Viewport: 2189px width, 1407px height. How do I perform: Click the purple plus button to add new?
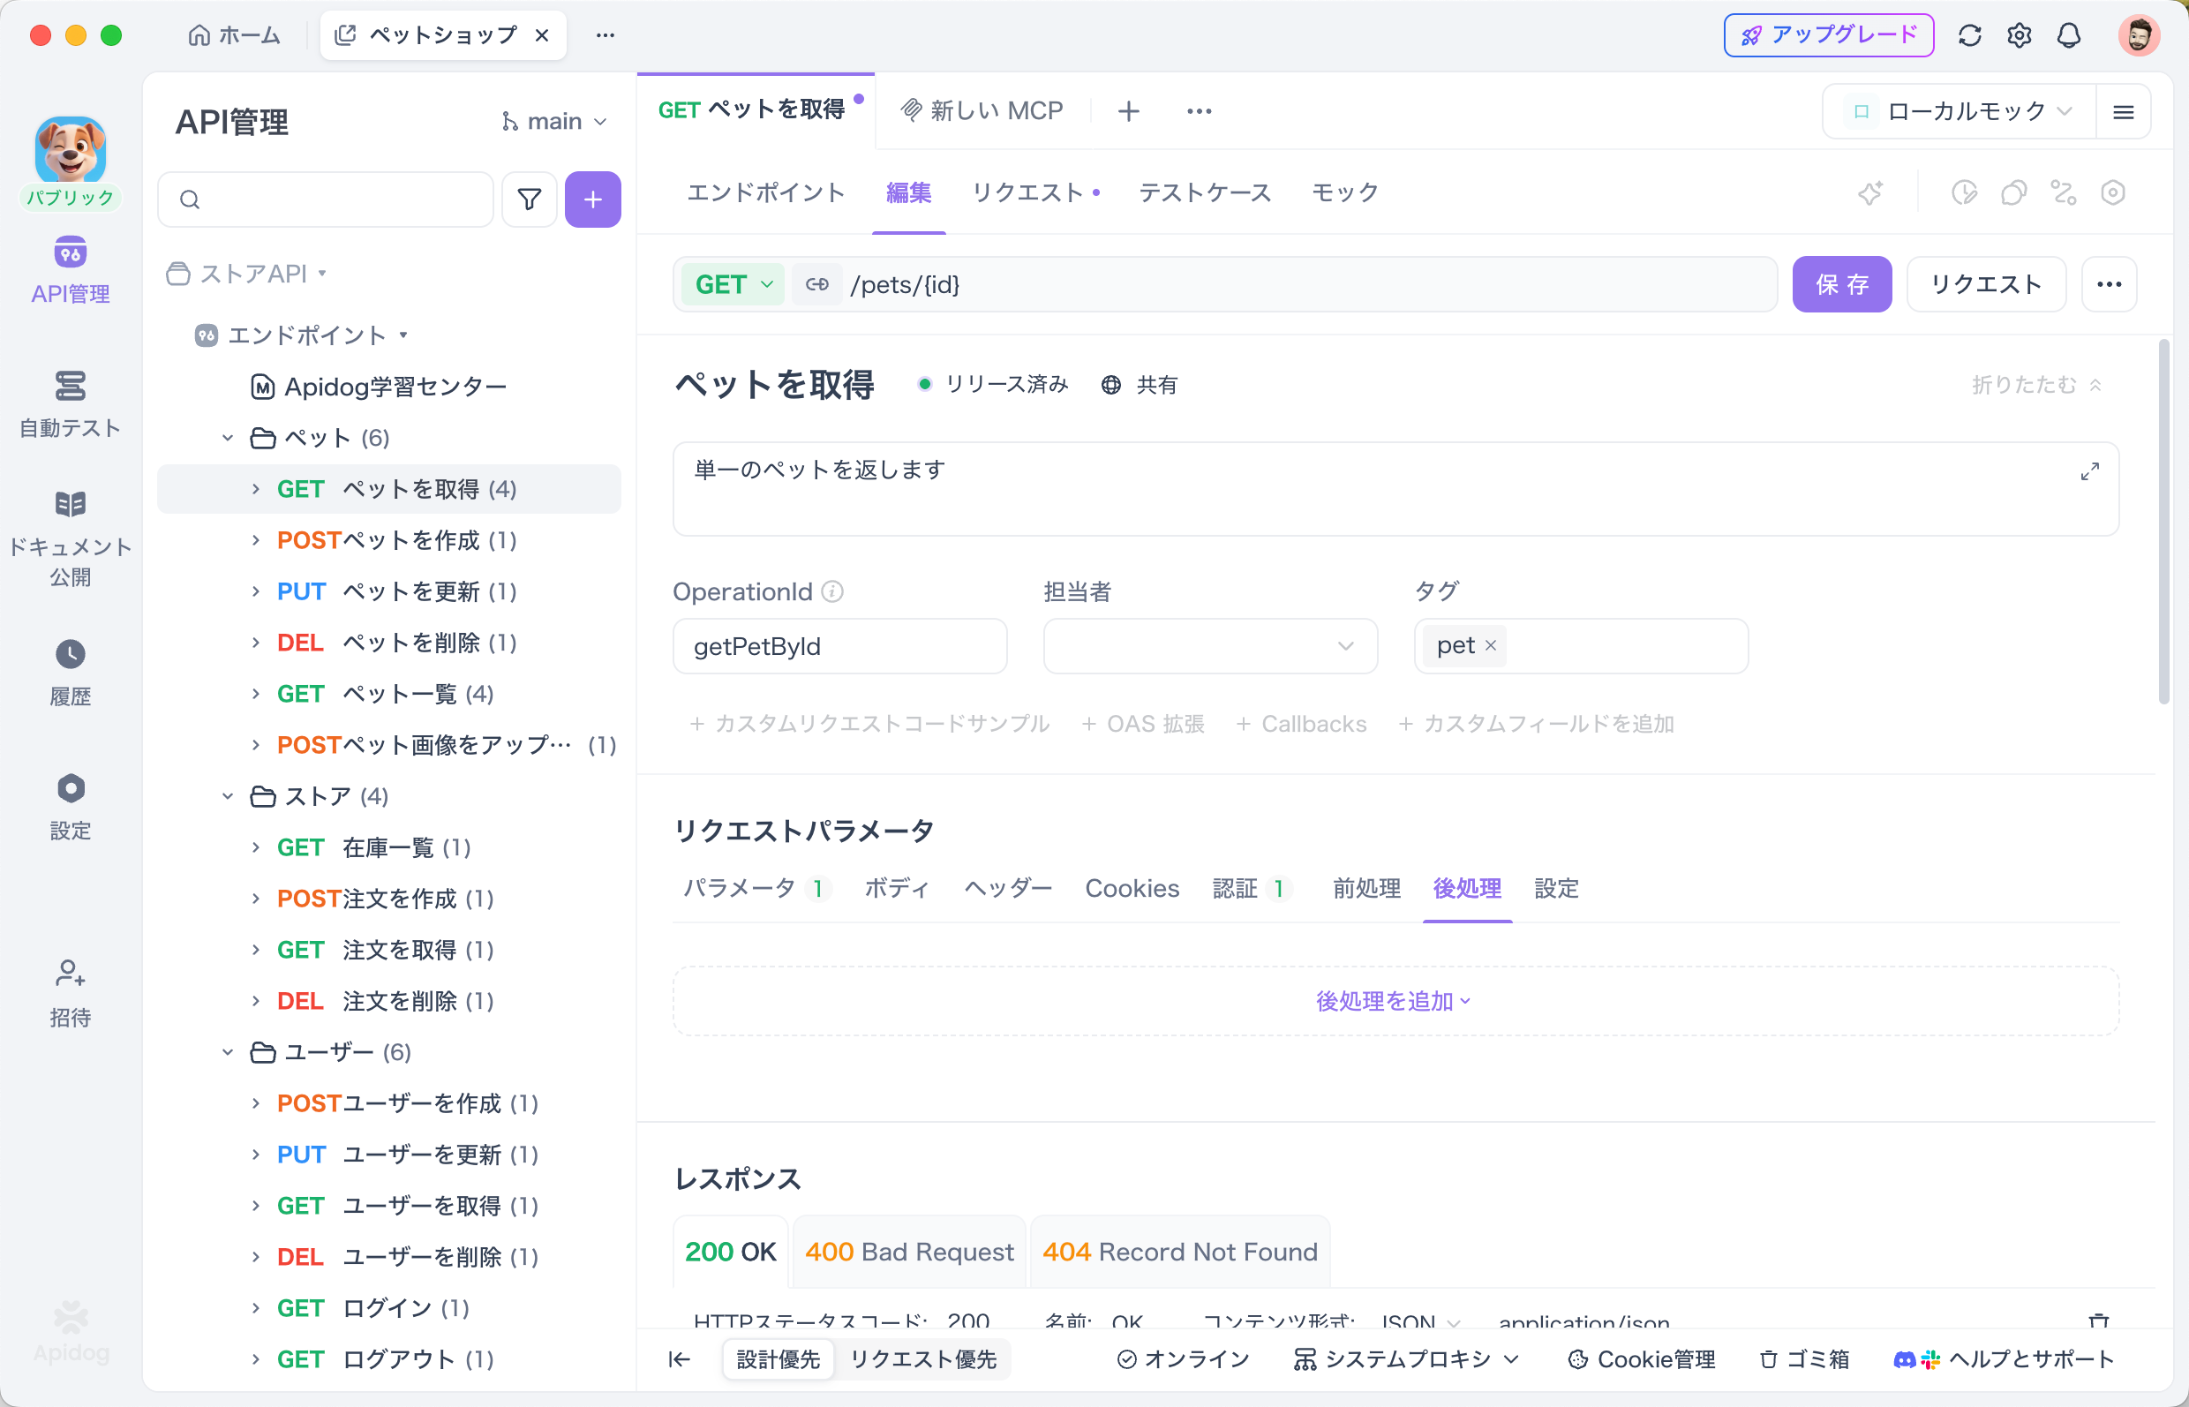[x=593, y=199]
